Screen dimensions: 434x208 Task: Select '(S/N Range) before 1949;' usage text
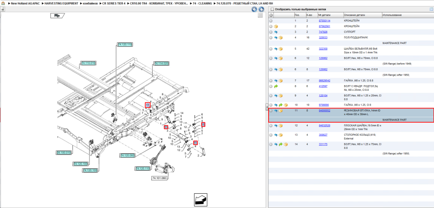[397, 64]
